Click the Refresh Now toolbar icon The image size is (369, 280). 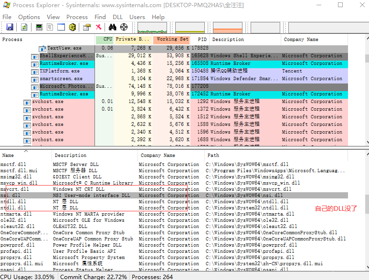pyautogui.click(x=24, y=27)
